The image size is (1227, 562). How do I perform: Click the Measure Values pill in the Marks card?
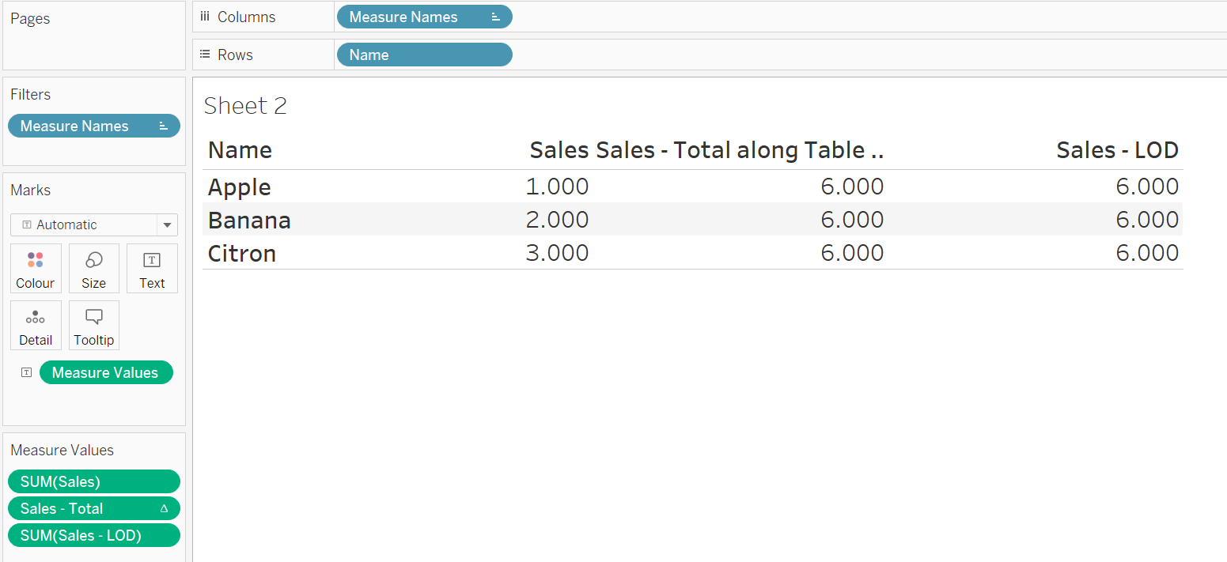click(106, 372)
